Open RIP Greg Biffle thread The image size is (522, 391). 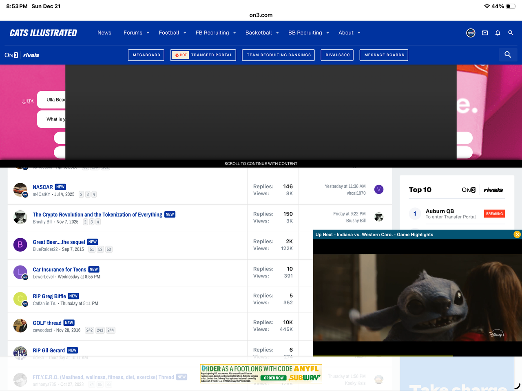[x=49, y=296]
